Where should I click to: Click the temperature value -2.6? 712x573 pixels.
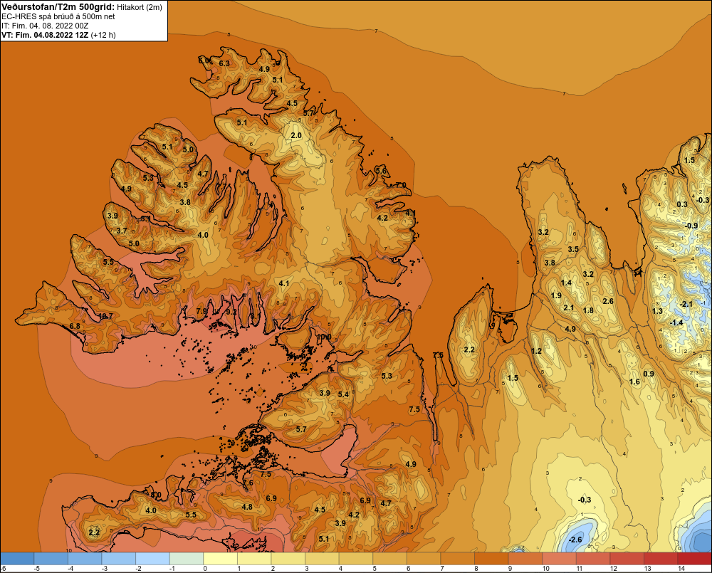tap(575, 540)
